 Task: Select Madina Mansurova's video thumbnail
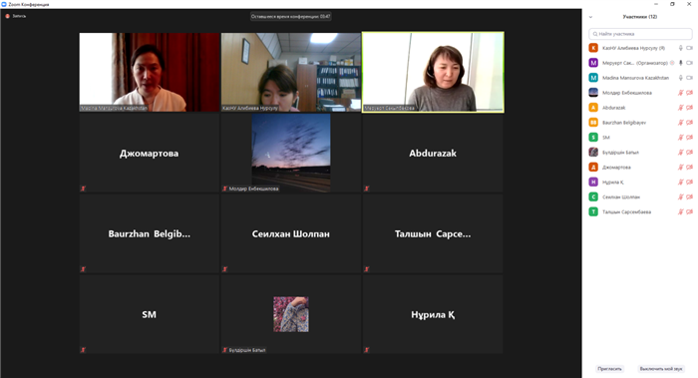tap(150, 72)
